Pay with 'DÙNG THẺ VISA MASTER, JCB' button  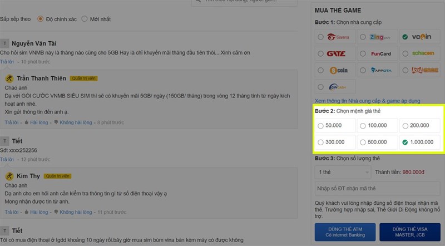[410, 232]
